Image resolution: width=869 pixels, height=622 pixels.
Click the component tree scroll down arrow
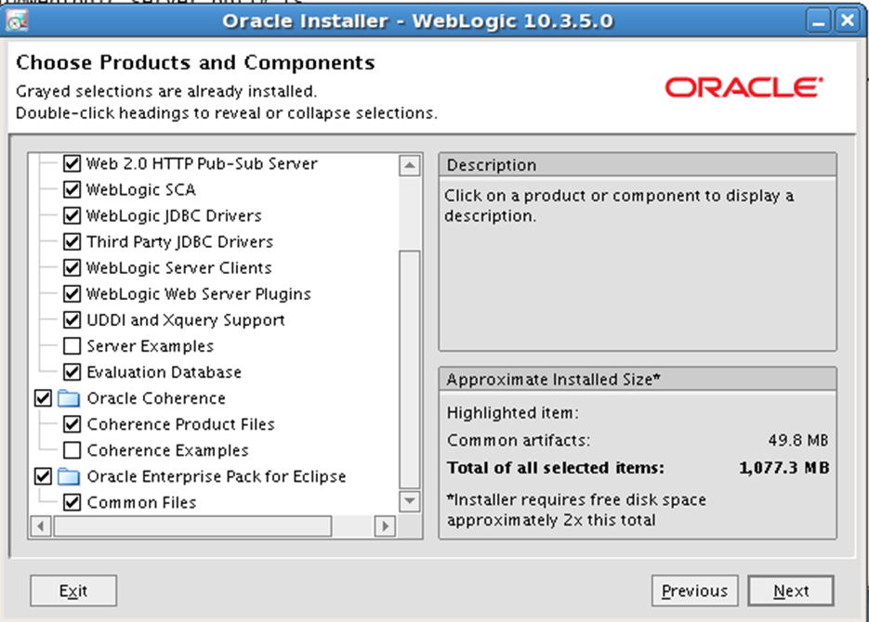coord(410,501)
